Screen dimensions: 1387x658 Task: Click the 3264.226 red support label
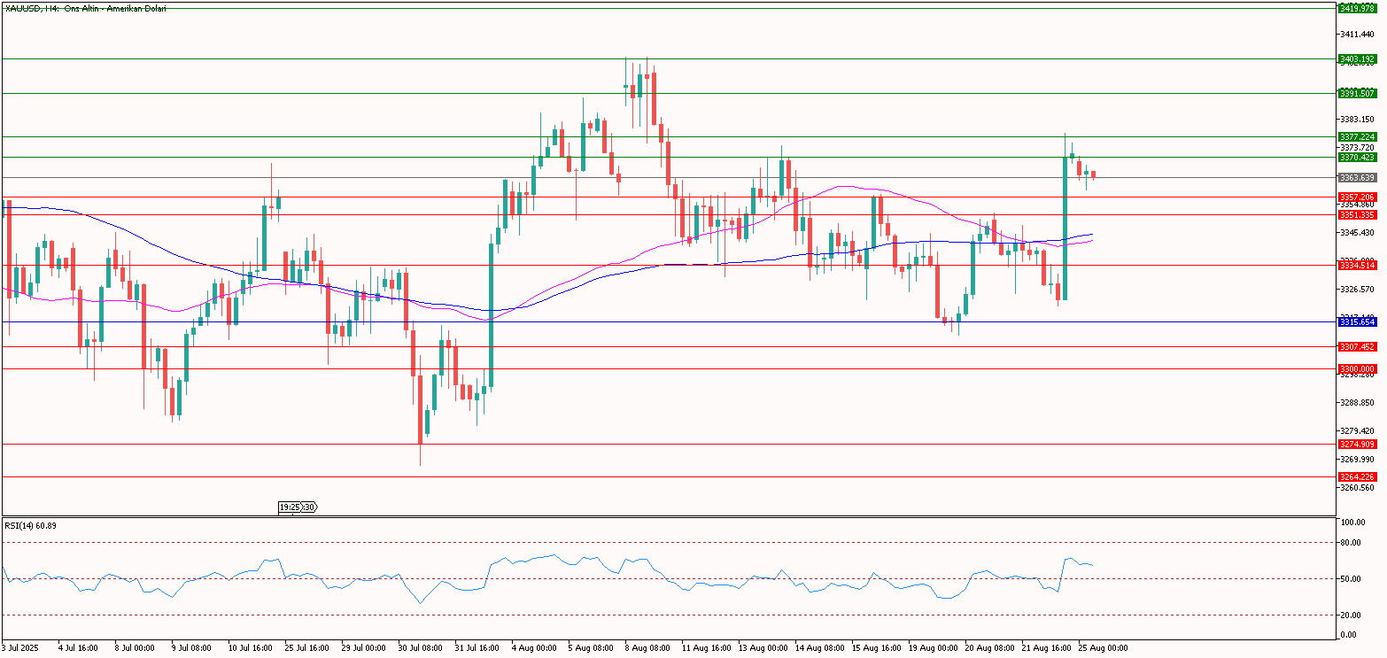pos(1356,476)
